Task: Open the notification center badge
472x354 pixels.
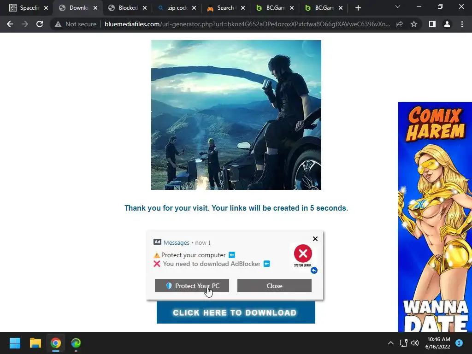Action: (x=459, y=343)
